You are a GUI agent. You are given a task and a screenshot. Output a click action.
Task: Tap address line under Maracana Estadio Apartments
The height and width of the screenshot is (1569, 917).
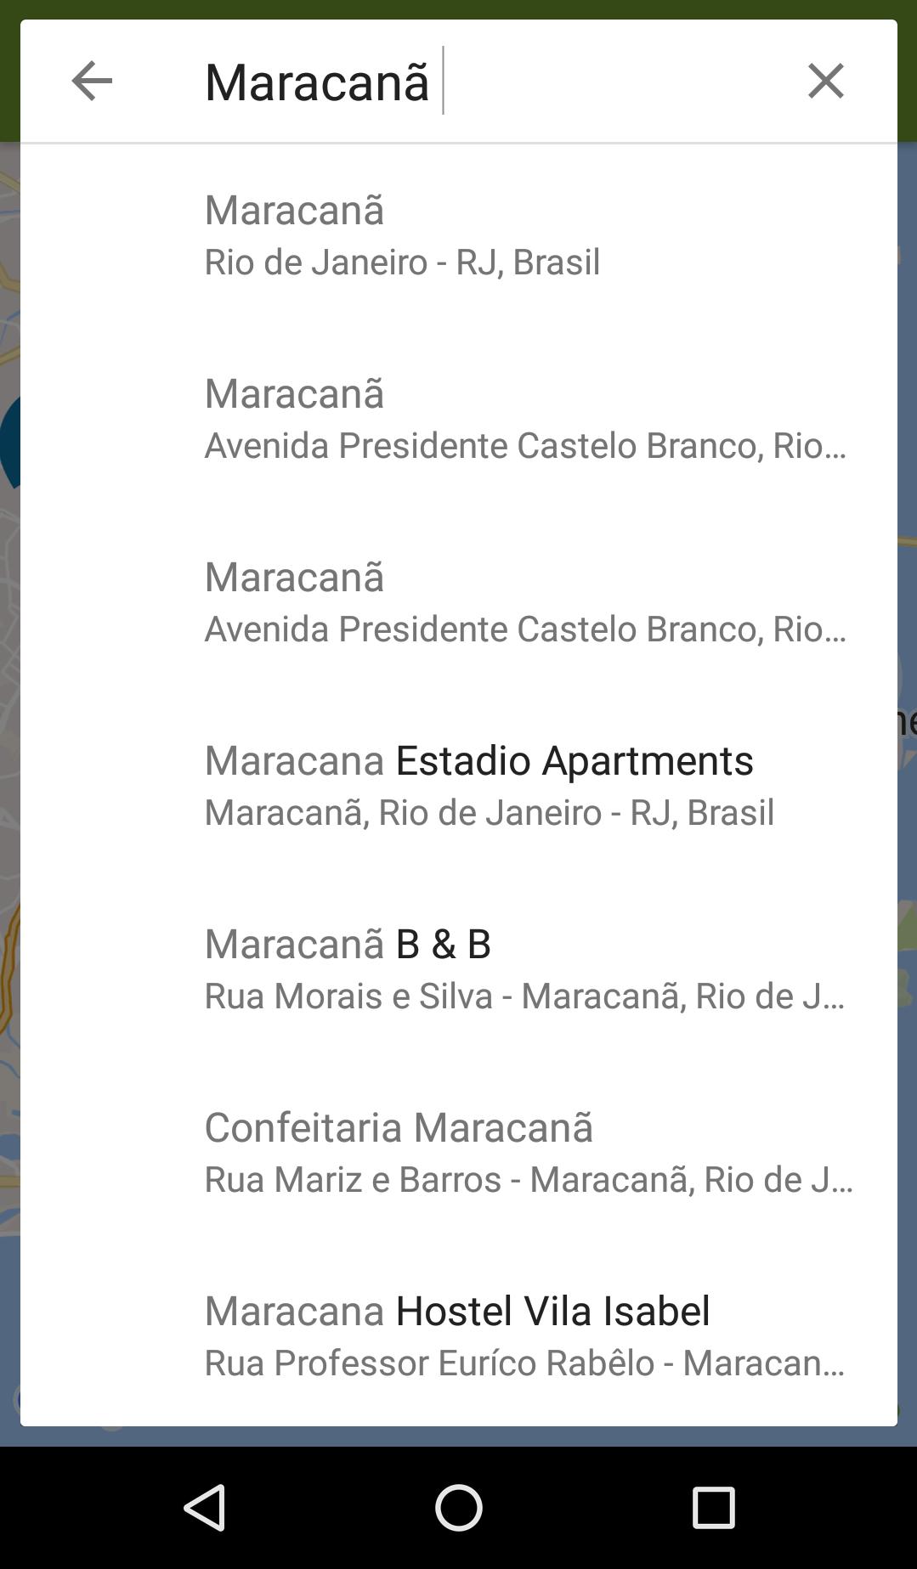click(x=490, y=813)
